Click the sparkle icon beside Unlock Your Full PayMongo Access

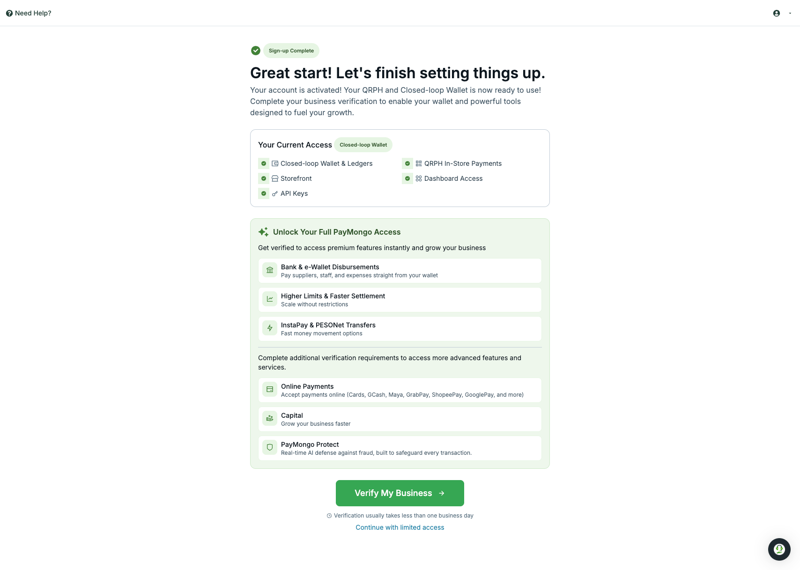click(263, 232)
